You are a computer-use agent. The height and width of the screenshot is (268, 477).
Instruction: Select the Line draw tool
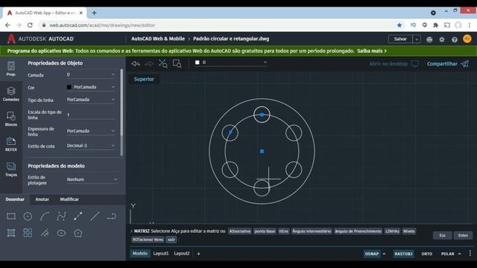95,217
